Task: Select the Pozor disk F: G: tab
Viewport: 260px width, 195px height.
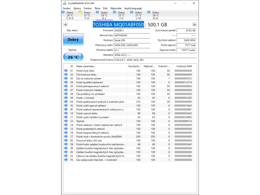Action: click(x=87, y=15)
